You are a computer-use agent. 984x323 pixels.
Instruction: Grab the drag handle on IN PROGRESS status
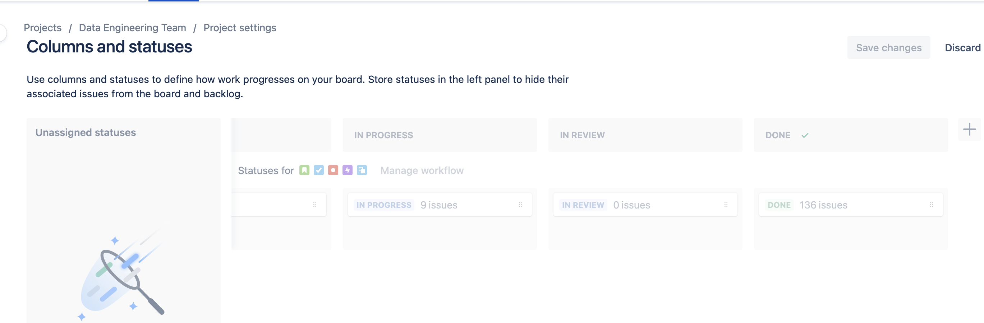tap(520, 205)
